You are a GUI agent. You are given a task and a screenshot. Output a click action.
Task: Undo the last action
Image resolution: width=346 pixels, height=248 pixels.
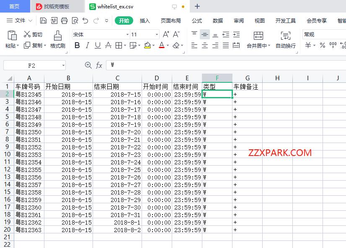85,20
